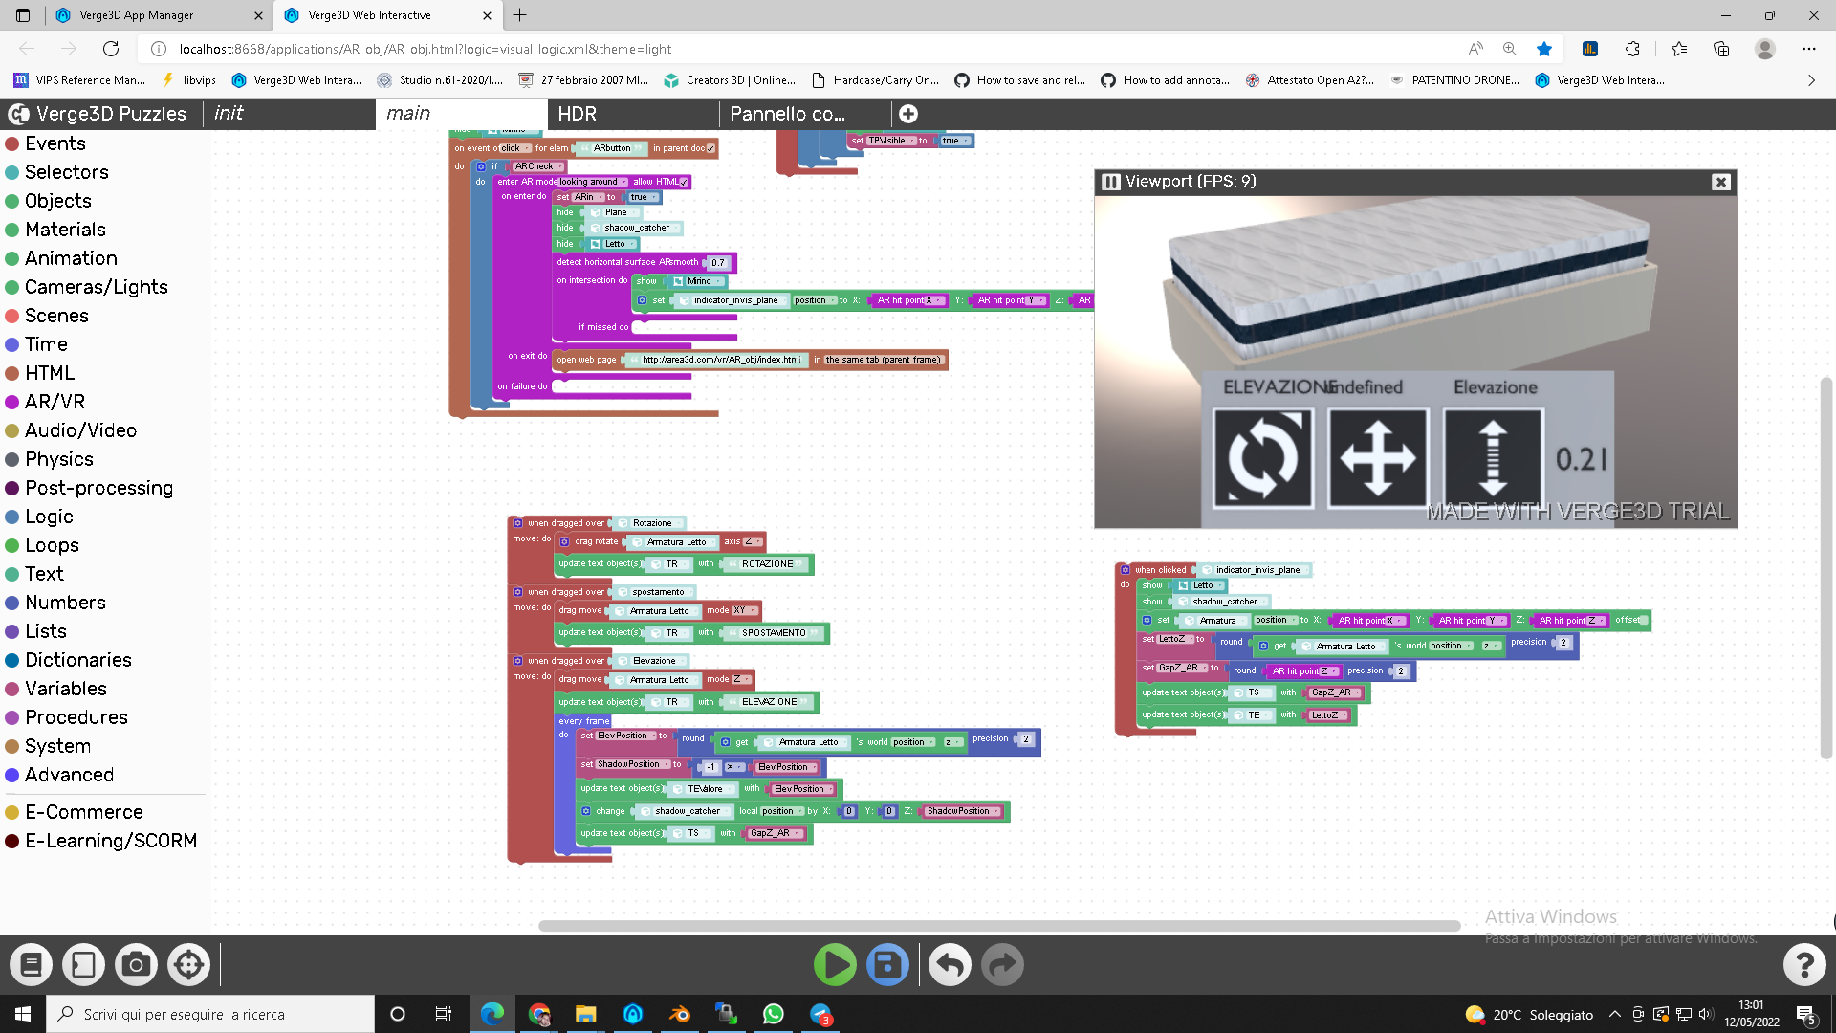Favorite this page with the star icon
1836x1033 pixels.
point(1544,49)
